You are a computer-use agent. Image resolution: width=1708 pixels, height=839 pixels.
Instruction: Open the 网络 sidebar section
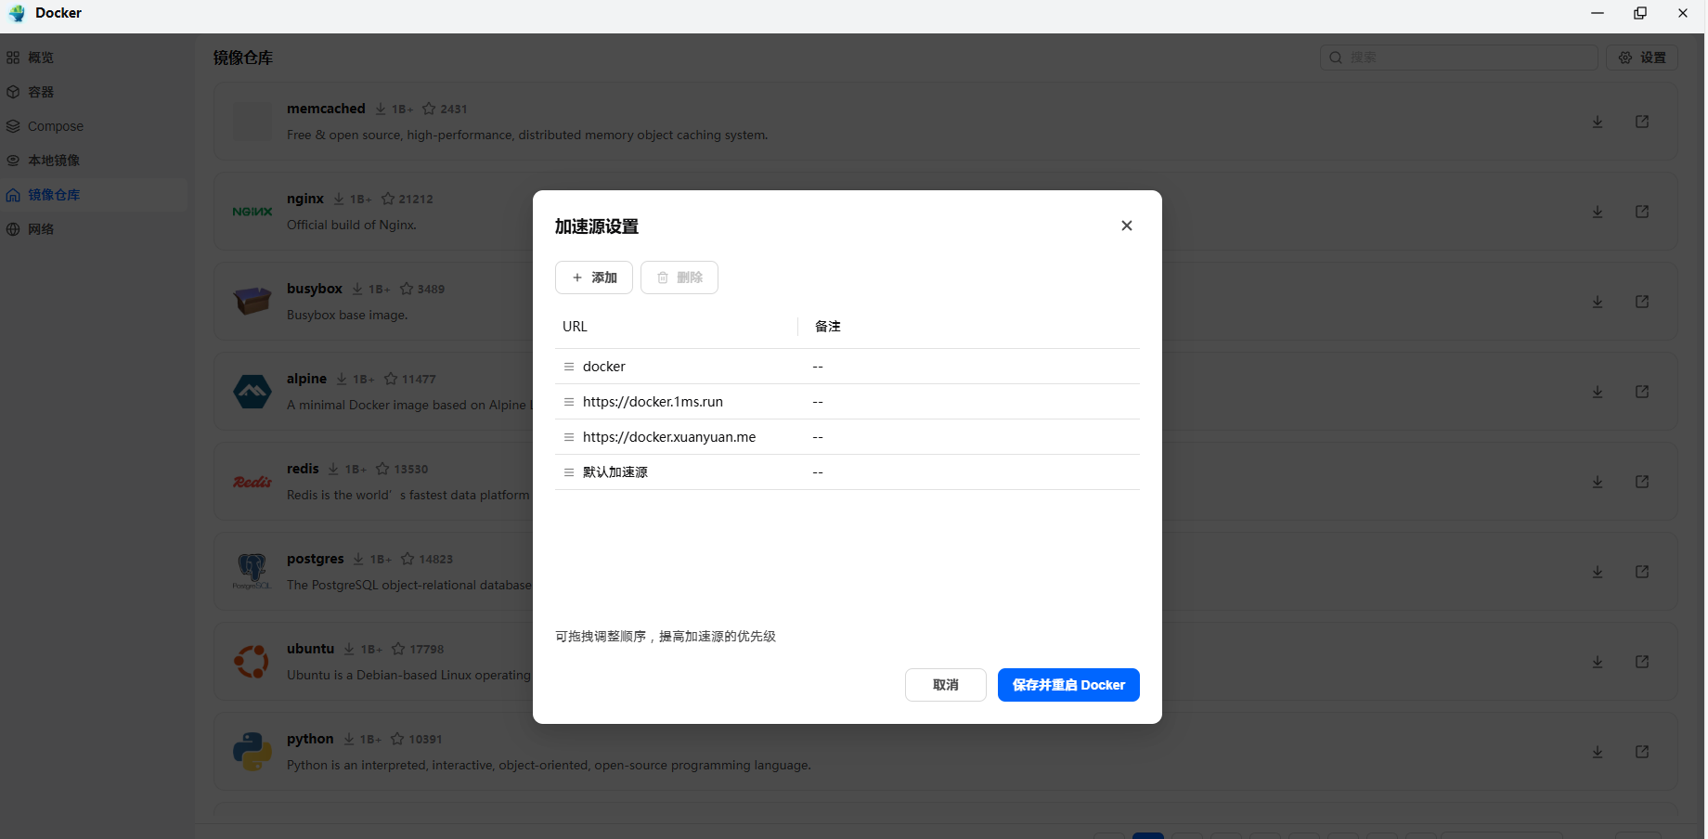click(x=94, y=229)
